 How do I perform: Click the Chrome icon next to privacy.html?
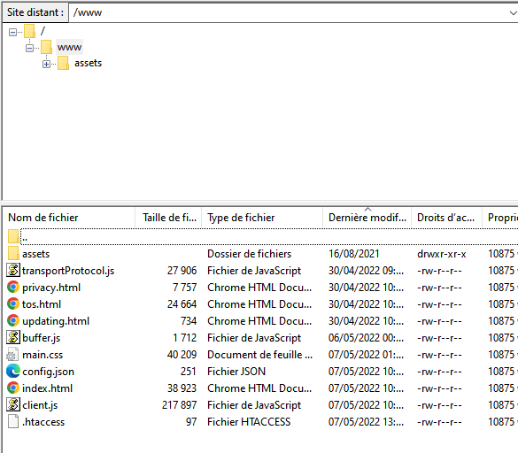coord(13,288)
